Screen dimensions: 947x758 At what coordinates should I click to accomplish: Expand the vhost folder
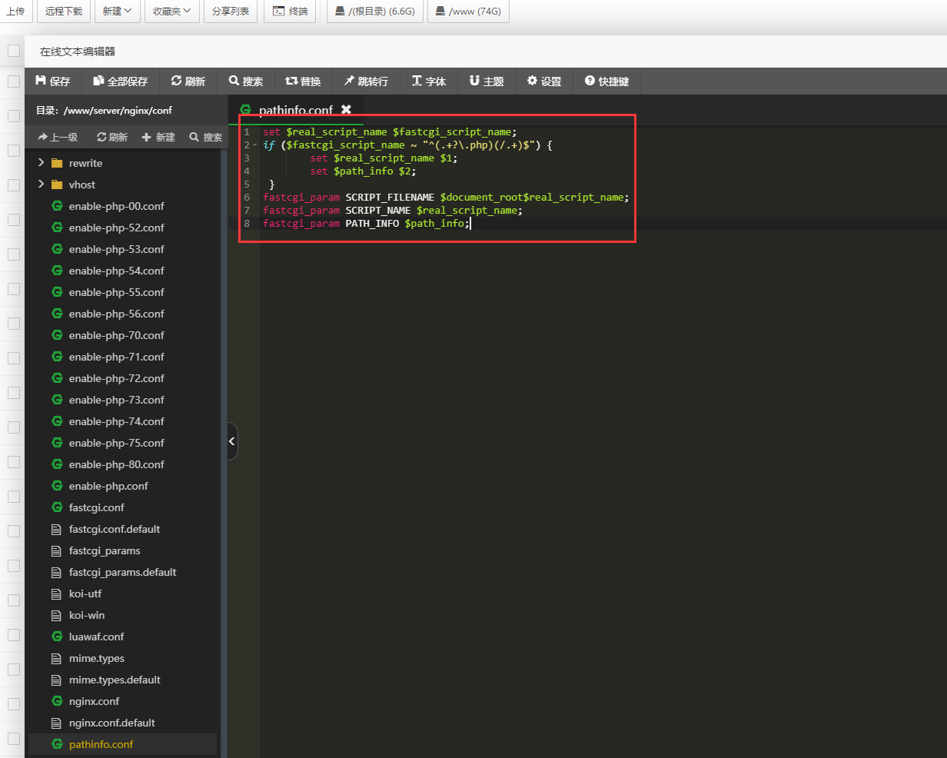click(x=41, y=185)
